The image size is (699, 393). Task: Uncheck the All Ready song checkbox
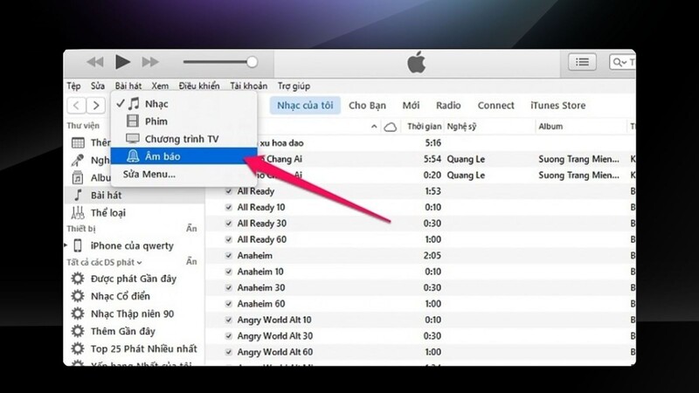[x=229, y=191]
